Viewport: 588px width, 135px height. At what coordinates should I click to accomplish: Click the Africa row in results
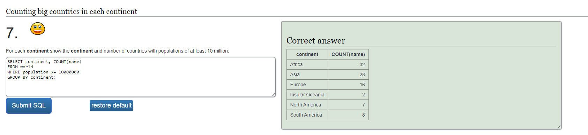(328, 64)
